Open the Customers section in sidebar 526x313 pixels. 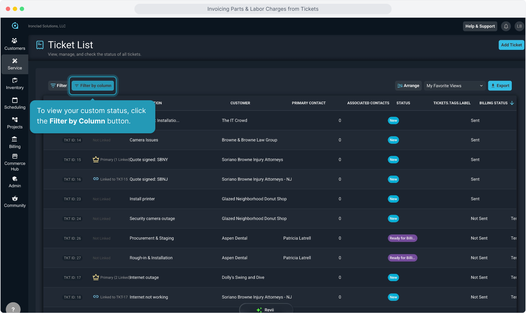click(15, 44)
